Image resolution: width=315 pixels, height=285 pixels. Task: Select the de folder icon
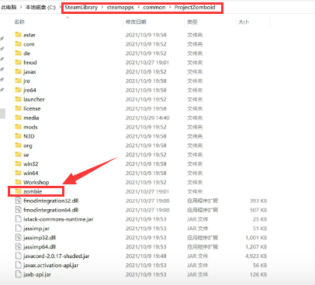(18, 53)
